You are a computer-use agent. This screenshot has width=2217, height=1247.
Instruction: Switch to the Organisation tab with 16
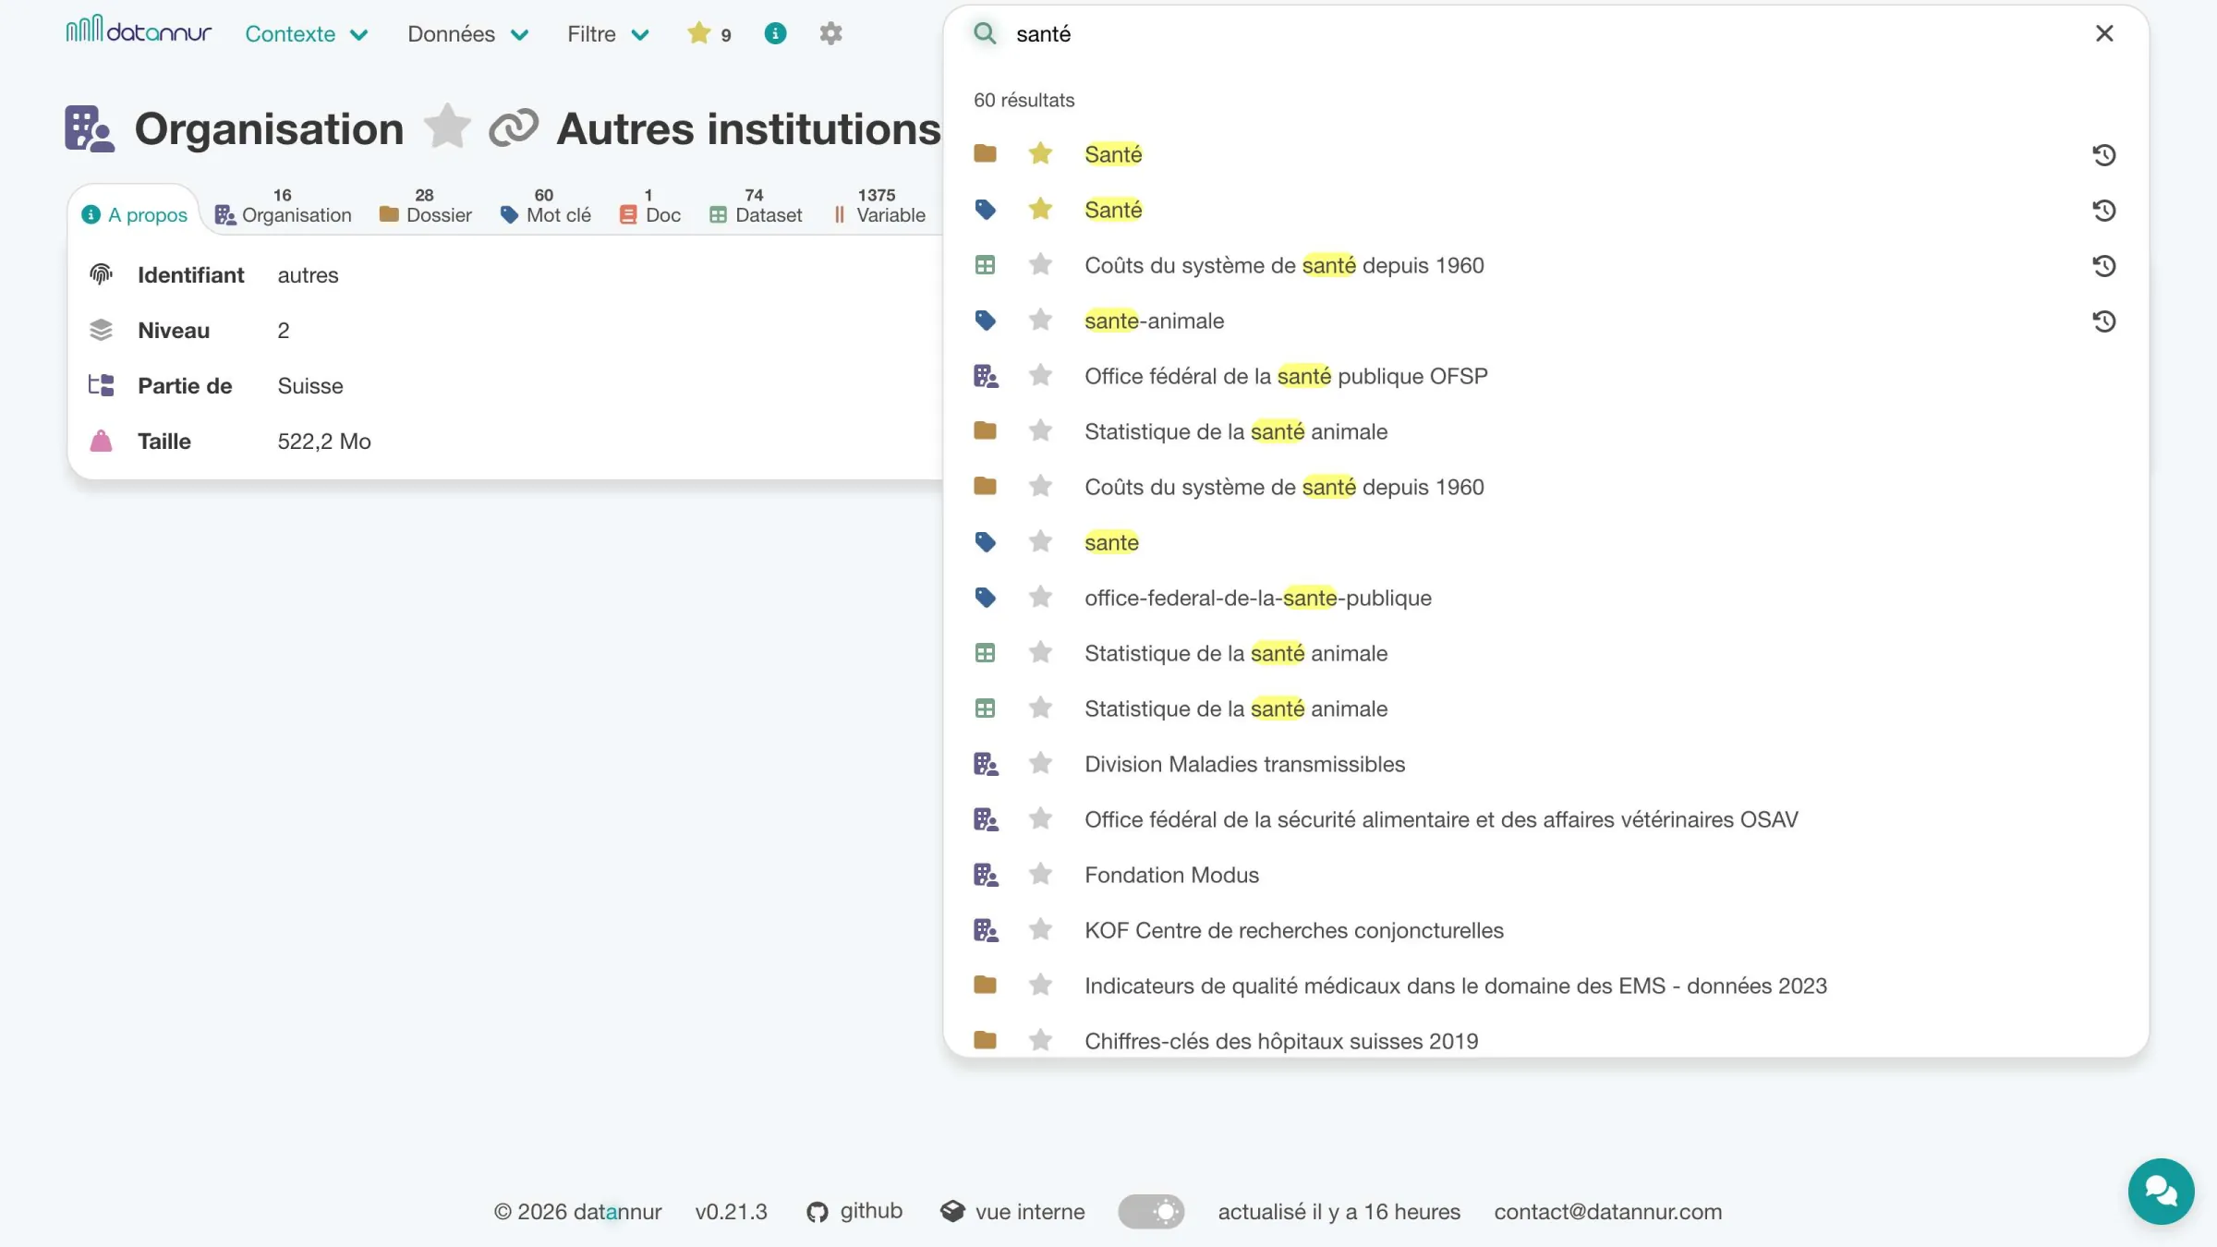(284, 206)
